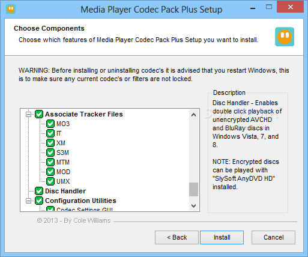Screen dimensions: 308x257
Task: Select the IT tree entry label
Action: (x=59, y=133)
